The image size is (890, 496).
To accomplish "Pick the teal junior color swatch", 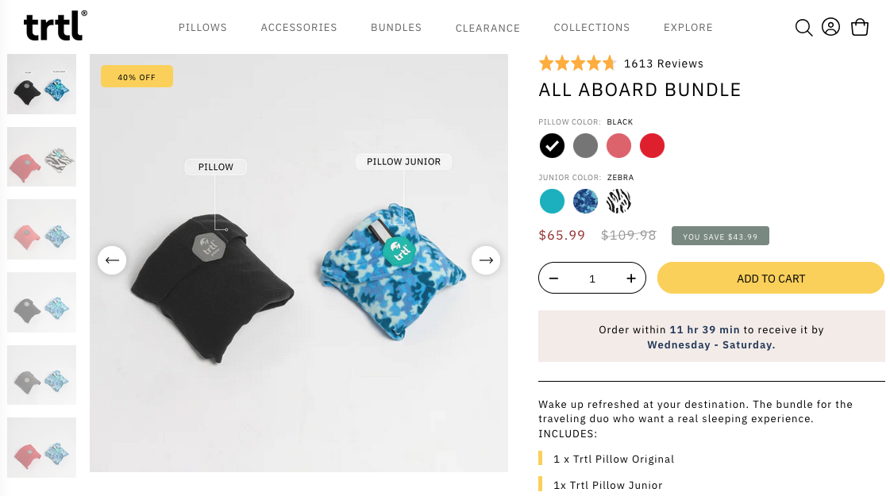I will tap(552, 202).
